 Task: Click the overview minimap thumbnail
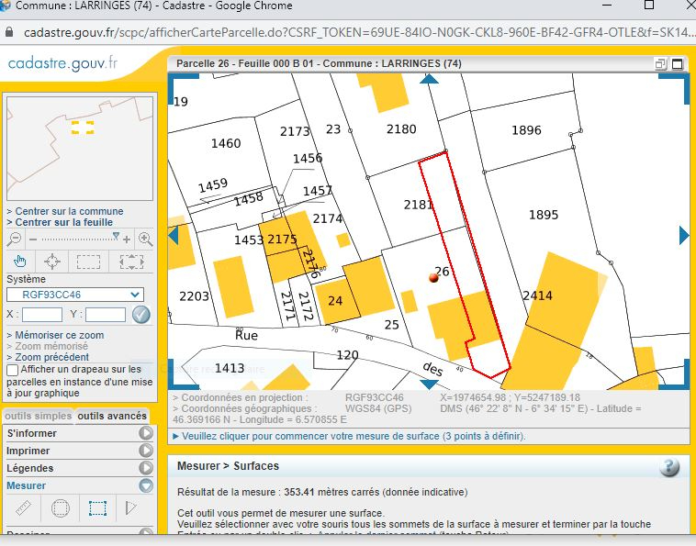[80, 149]
